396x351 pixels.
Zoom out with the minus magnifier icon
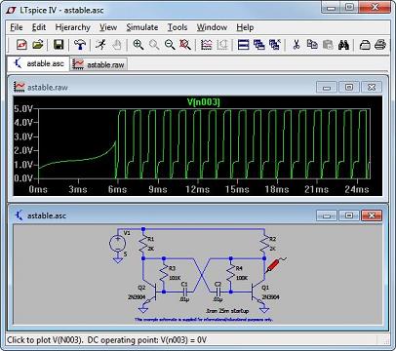click(x=170, y=45)
